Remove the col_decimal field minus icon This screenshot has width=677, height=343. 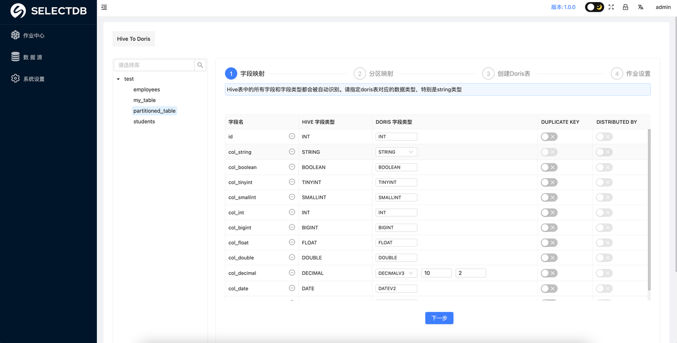[292, 273]
